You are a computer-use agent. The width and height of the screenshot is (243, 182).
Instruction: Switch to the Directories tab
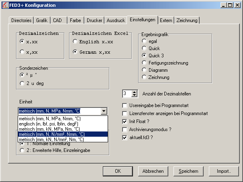(x=21, y=20)
